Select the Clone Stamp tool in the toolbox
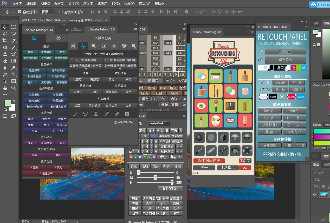 click(5, 54)
